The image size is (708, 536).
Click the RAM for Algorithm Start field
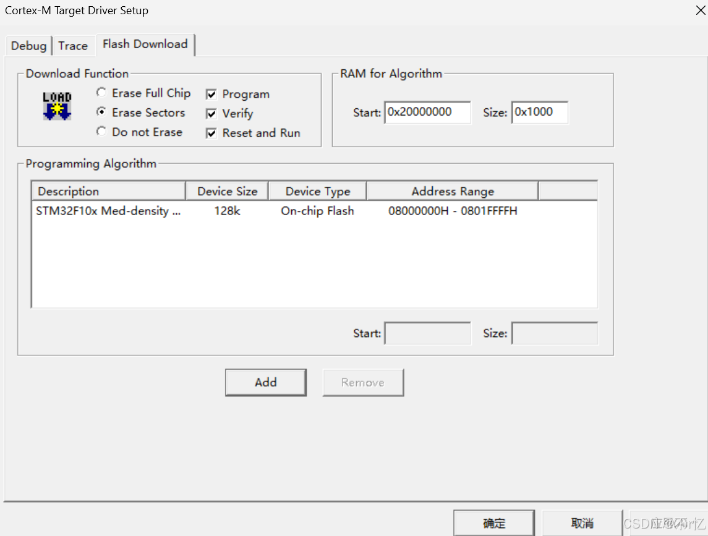point(428,112)
